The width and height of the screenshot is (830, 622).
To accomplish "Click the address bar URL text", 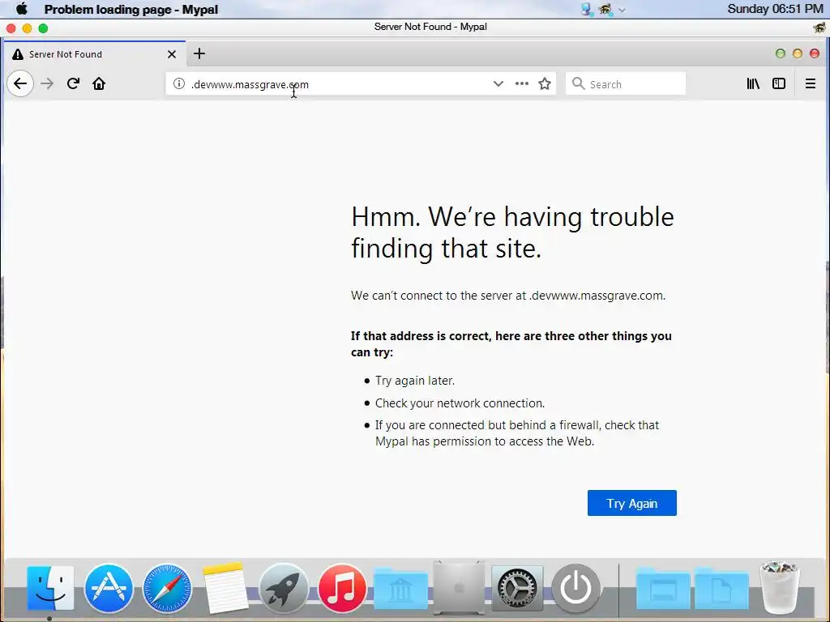I will click(250, 84).
